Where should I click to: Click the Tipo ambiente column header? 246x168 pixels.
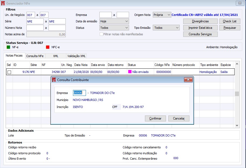click(x=210, y=65)
